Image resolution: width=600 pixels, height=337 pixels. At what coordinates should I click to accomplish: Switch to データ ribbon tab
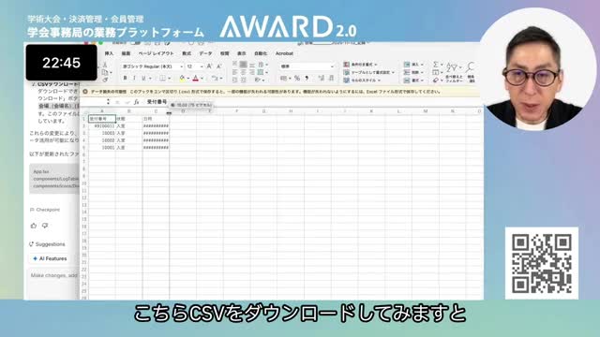tap(205, 53)
